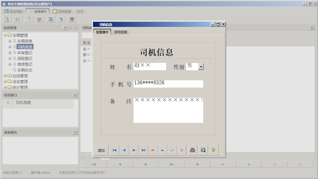Select the 保险登记 tree item

point(25,59)
